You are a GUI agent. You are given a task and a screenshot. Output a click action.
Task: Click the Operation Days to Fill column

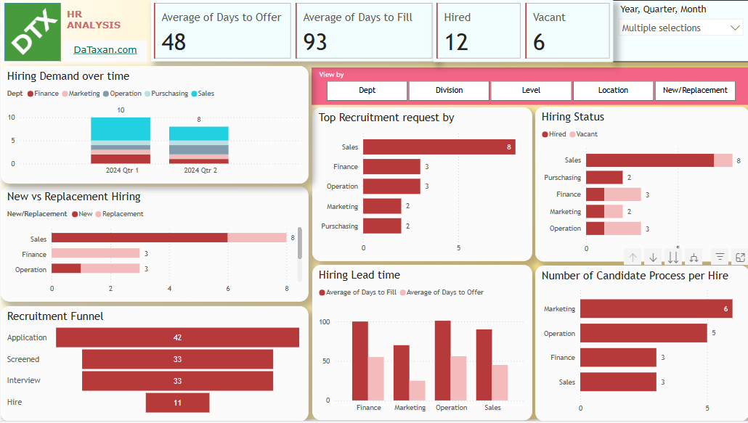click(x=443, y=361)
